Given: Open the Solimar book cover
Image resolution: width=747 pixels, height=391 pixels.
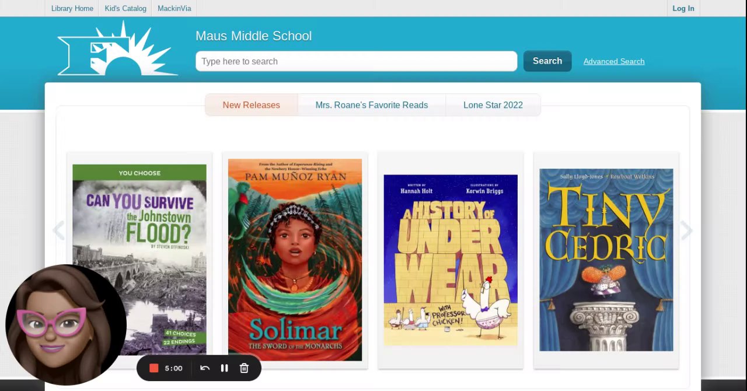Looking at the screenshot, I should pos(295,260).
